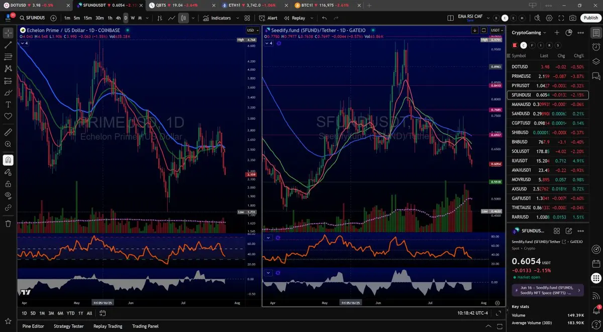Enter fullscreen mode
This screenshot has height=332, width=603.
[561, 18]
